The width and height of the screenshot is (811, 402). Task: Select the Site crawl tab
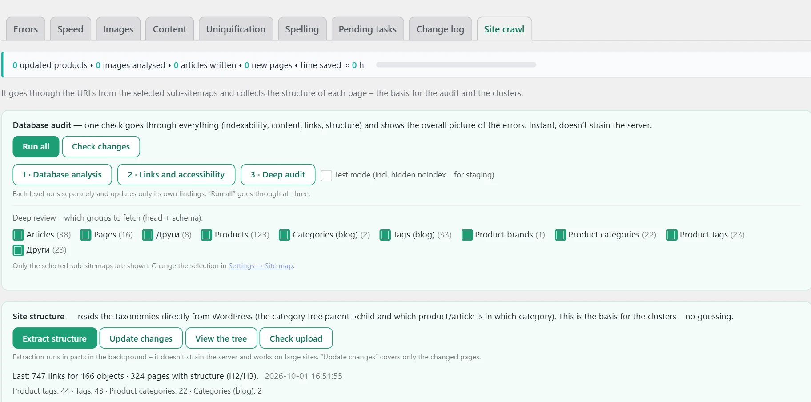[504, 29]
